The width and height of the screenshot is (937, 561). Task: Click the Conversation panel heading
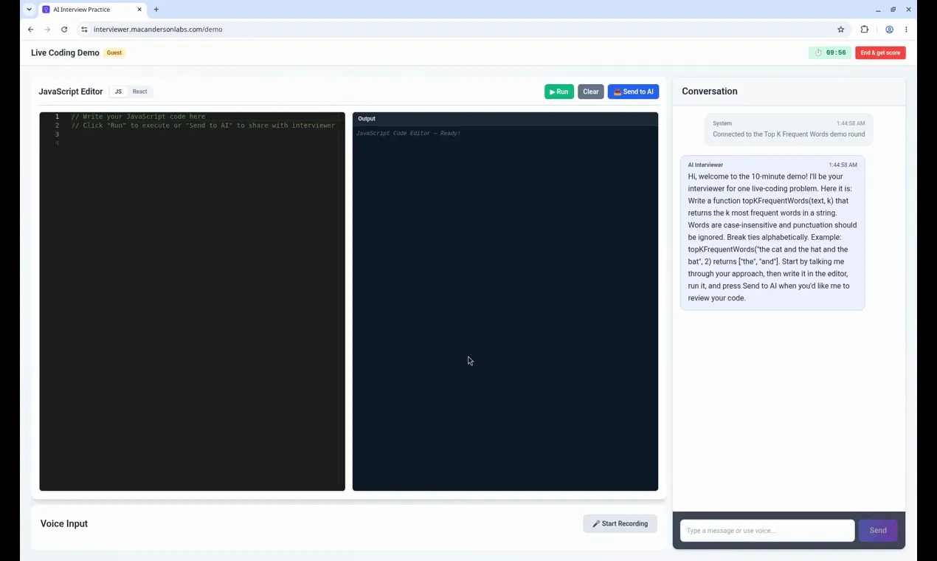click(710, 92)
